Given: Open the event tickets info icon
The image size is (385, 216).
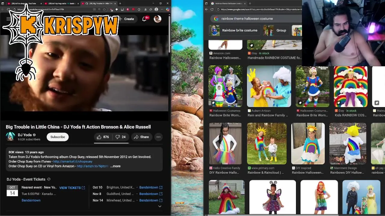Looking at the screenshot, I should tap(49, 179).
